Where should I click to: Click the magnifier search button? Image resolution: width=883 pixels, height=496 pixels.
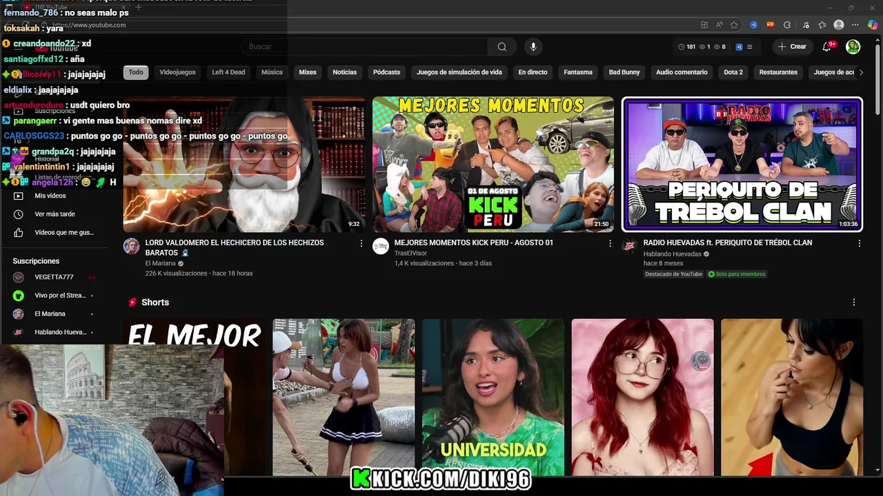(x=502, y=47)
